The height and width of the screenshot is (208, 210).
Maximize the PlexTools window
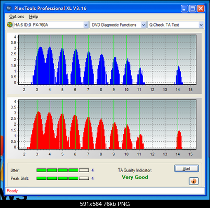pos(193,8)
